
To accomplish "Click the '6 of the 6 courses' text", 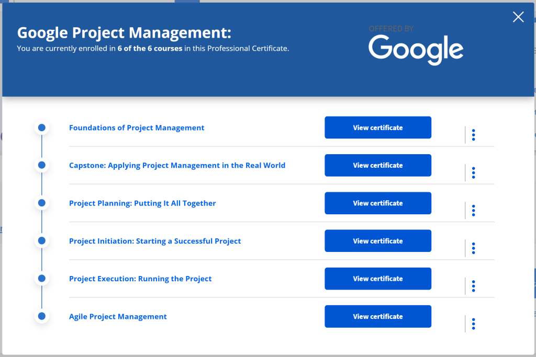I will point(150,49).
